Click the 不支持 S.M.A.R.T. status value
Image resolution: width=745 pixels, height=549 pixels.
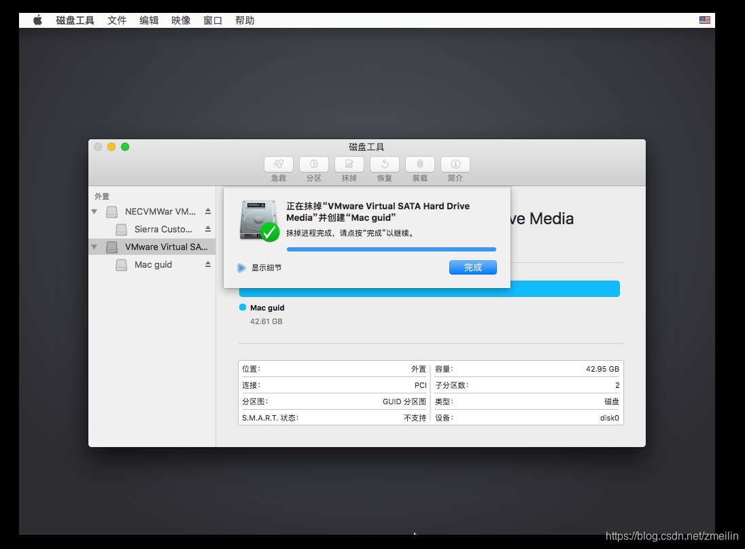click(x=415, y=418)
